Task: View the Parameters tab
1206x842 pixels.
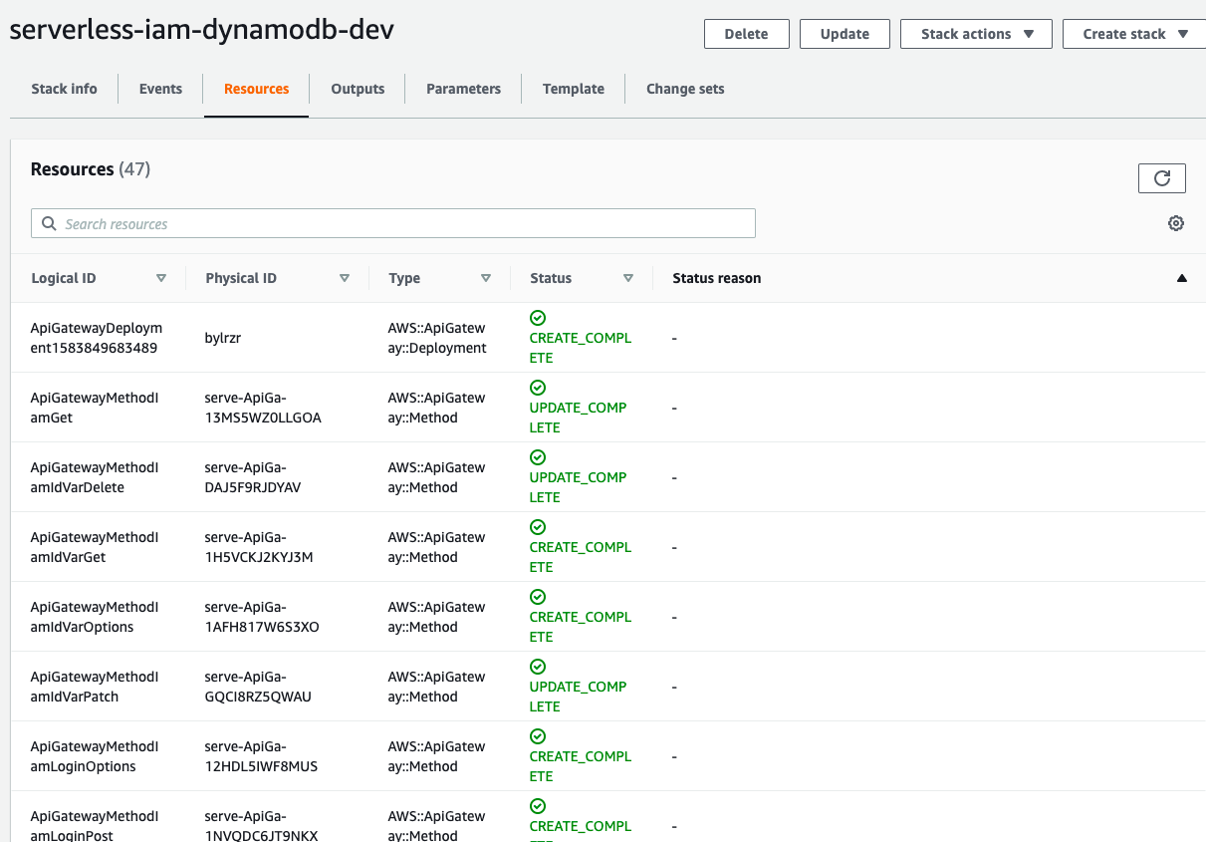Action: (x=463, y=89)
